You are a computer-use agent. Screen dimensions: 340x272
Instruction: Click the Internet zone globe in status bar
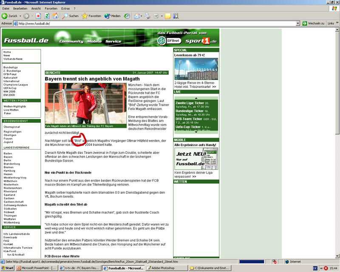click(x=287, y=262)
